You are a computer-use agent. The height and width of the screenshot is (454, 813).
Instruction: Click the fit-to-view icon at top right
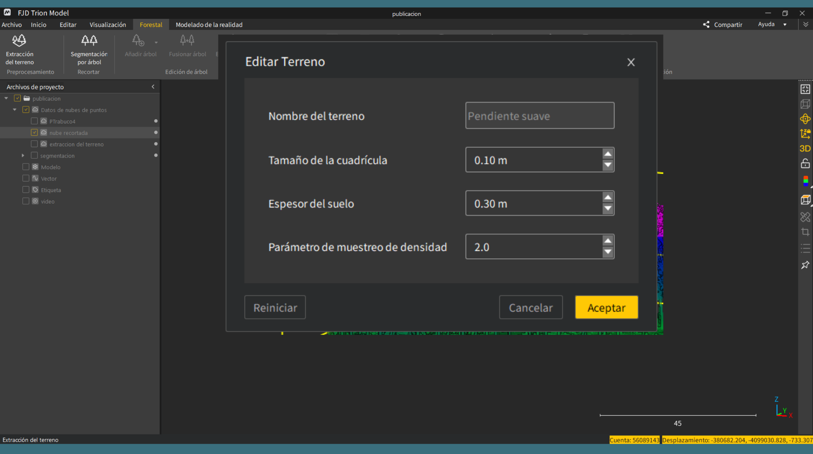coord(805,89)
